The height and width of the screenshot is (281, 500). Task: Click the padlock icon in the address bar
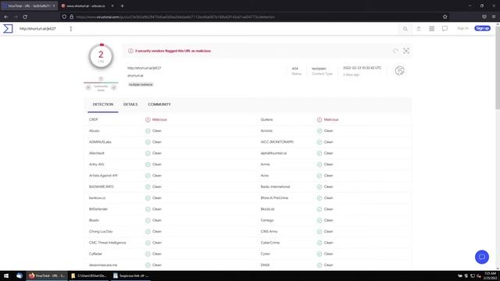(x=71, y=16)
